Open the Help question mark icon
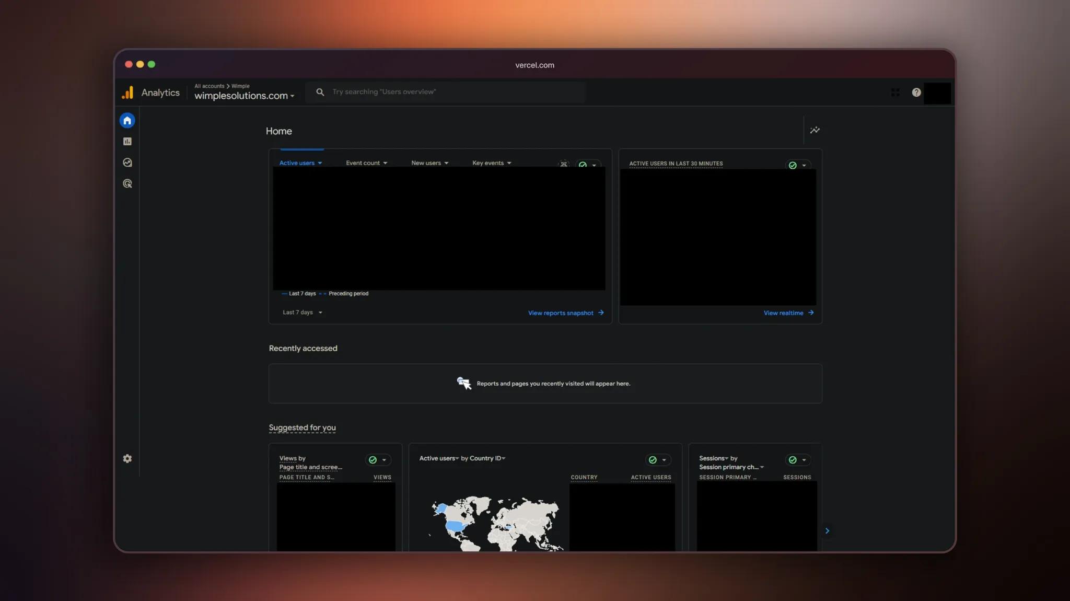1070x601 pixels. [916, 93]
